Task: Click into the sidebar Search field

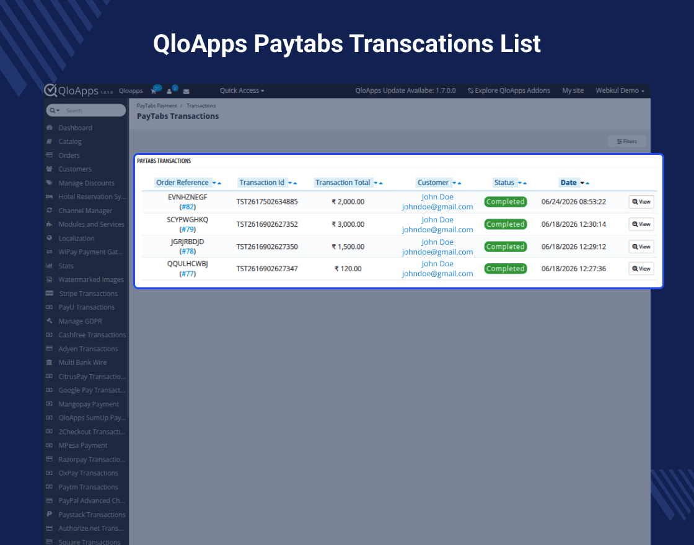Action: click(93, 110)
